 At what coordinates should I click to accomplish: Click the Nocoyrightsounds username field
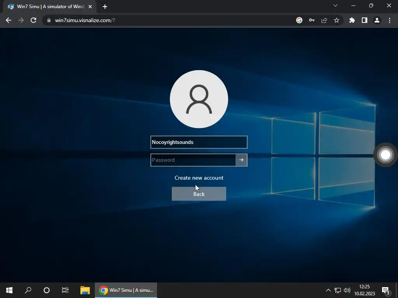click(x=199, y=142)
